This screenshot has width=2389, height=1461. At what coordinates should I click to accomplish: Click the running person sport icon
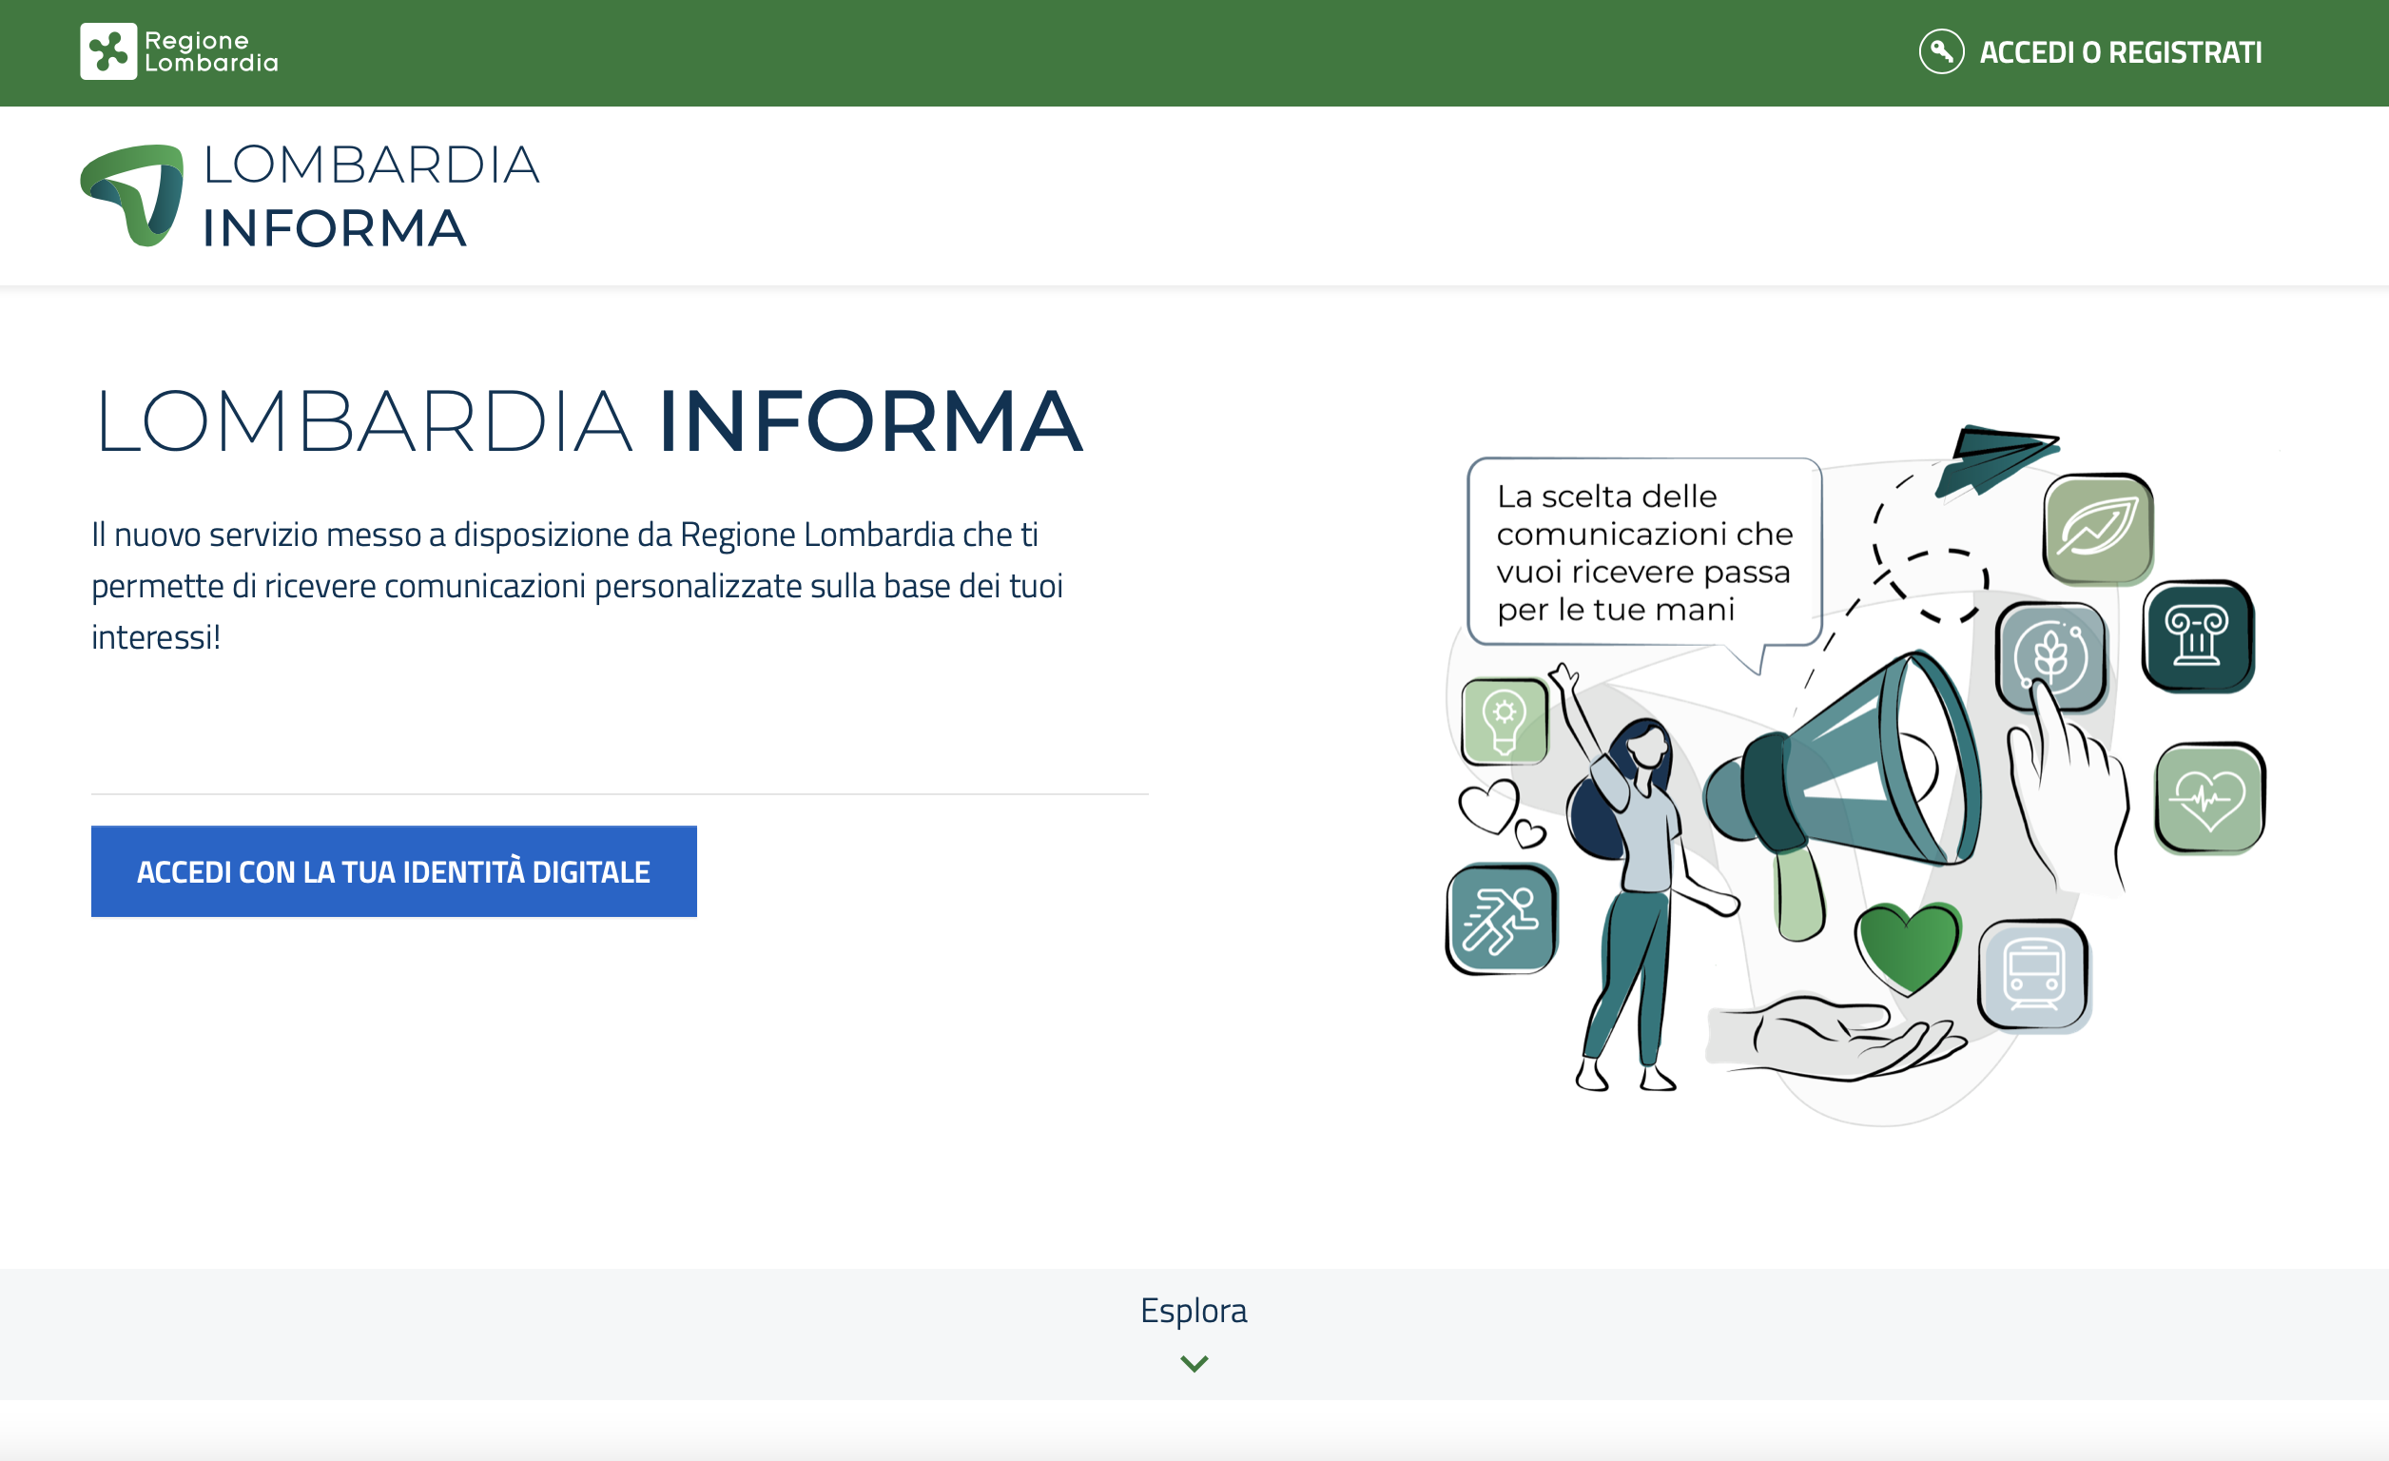pyautogui.click(x=1501, y=918)
